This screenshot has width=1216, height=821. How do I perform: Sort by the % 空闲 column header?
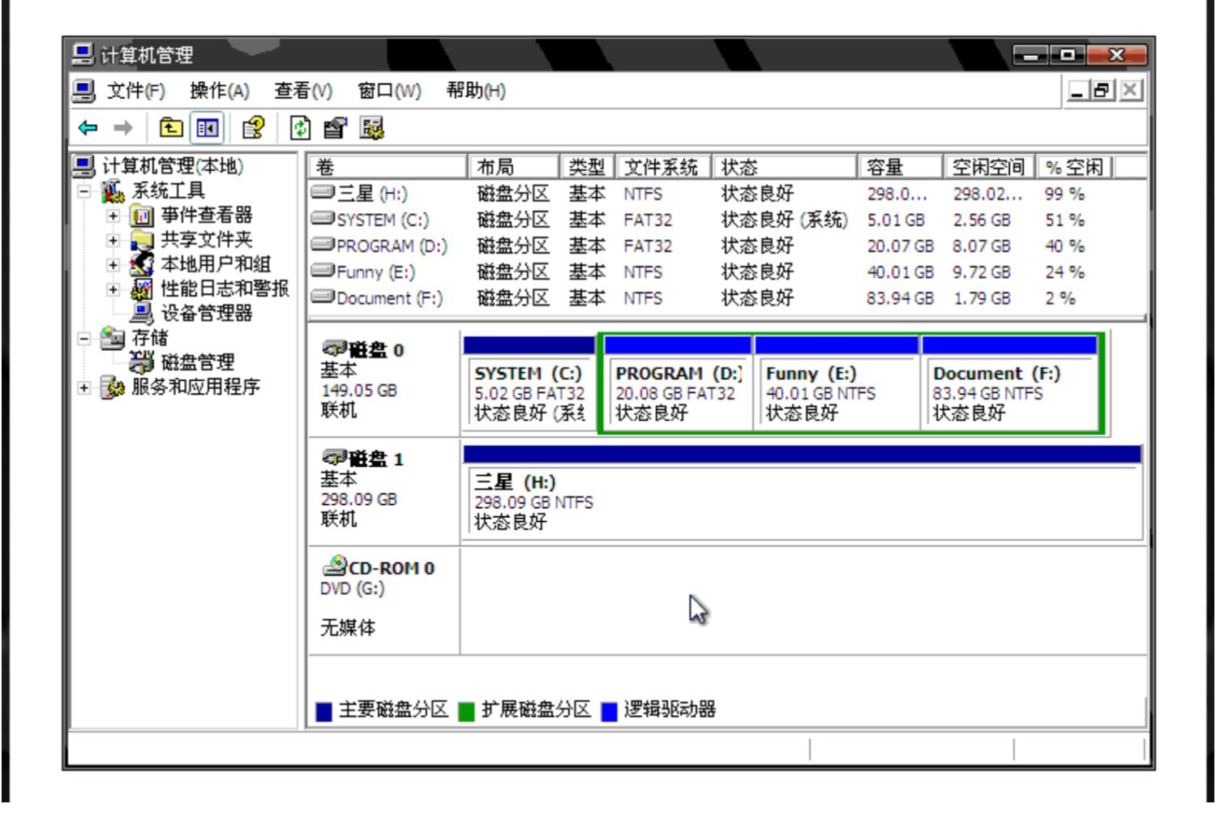click(x=1075, y=167)
